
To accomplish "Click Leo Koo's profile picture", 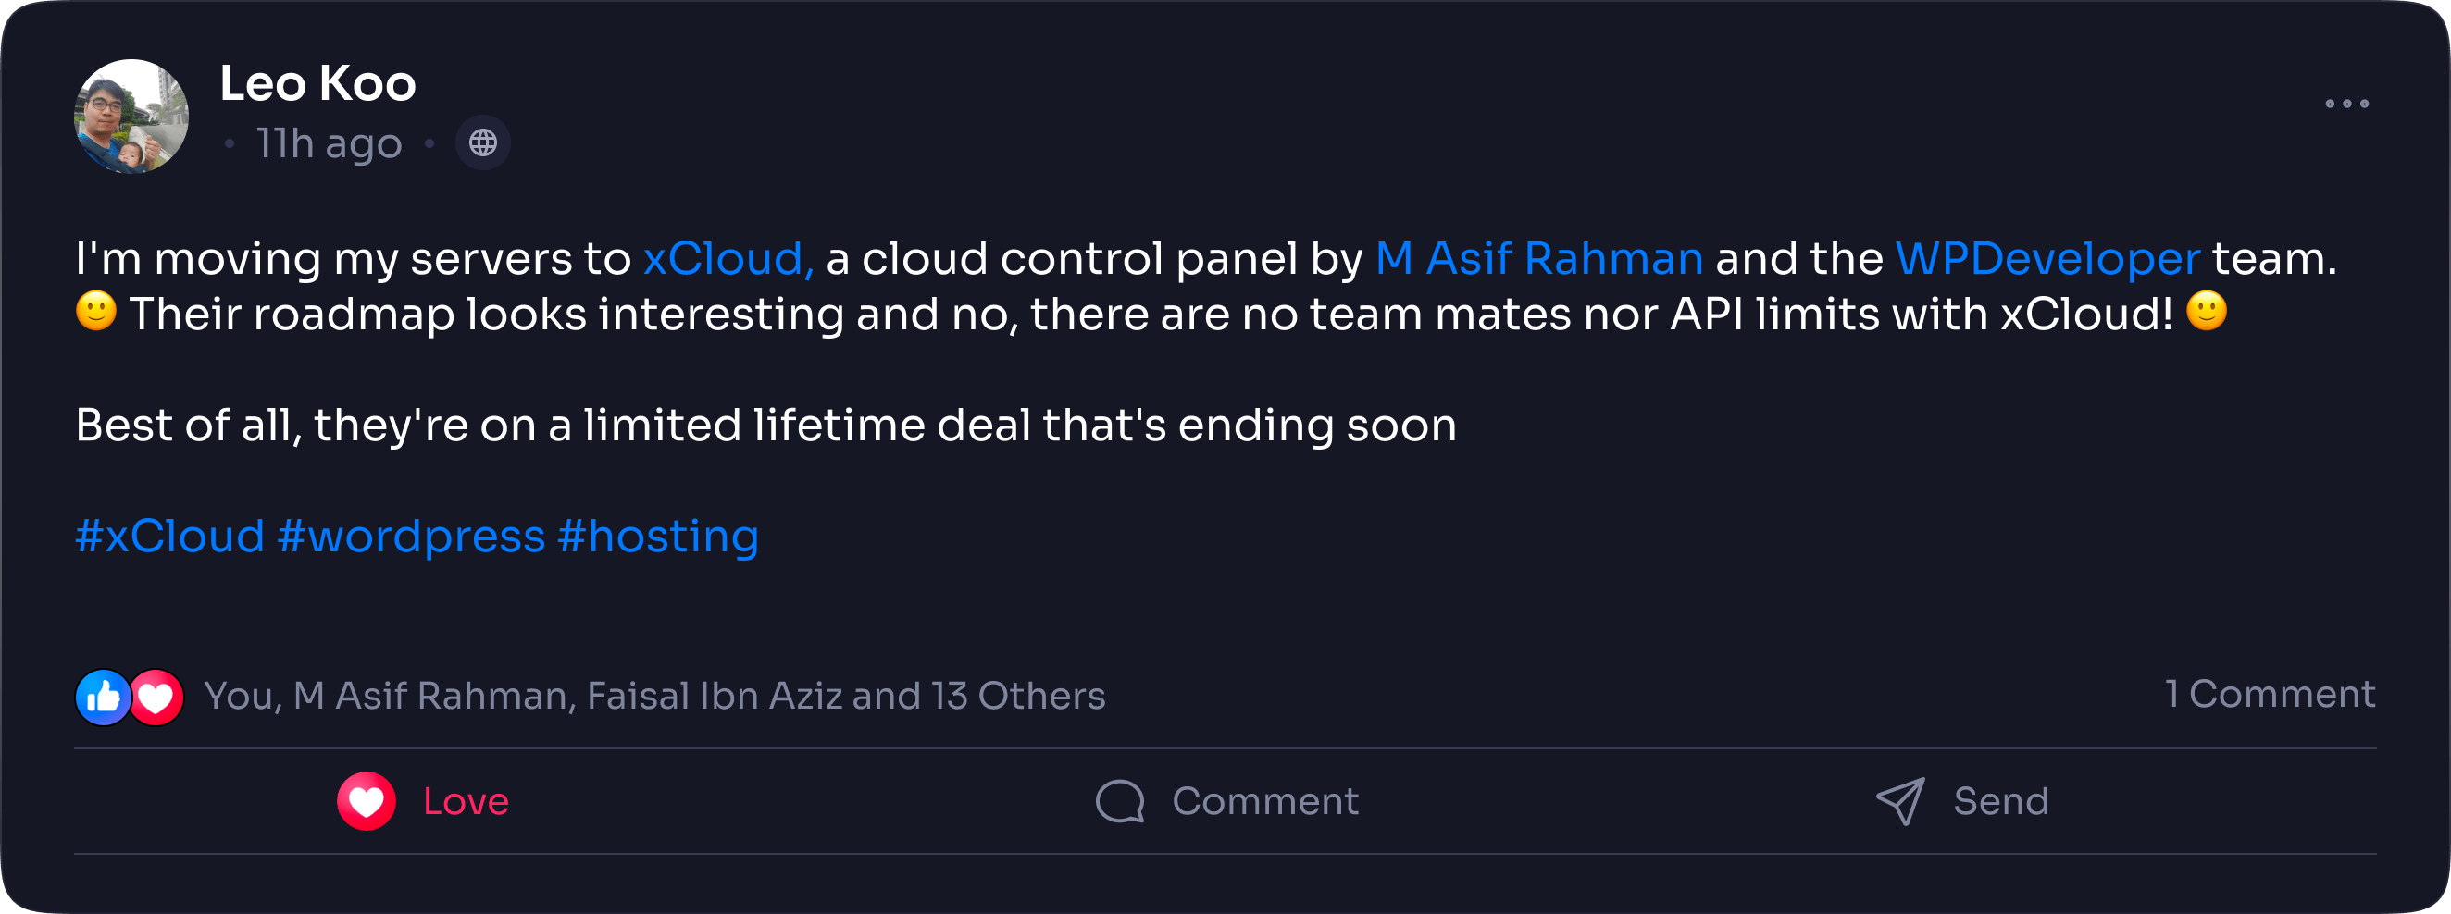I will point(131,116).
